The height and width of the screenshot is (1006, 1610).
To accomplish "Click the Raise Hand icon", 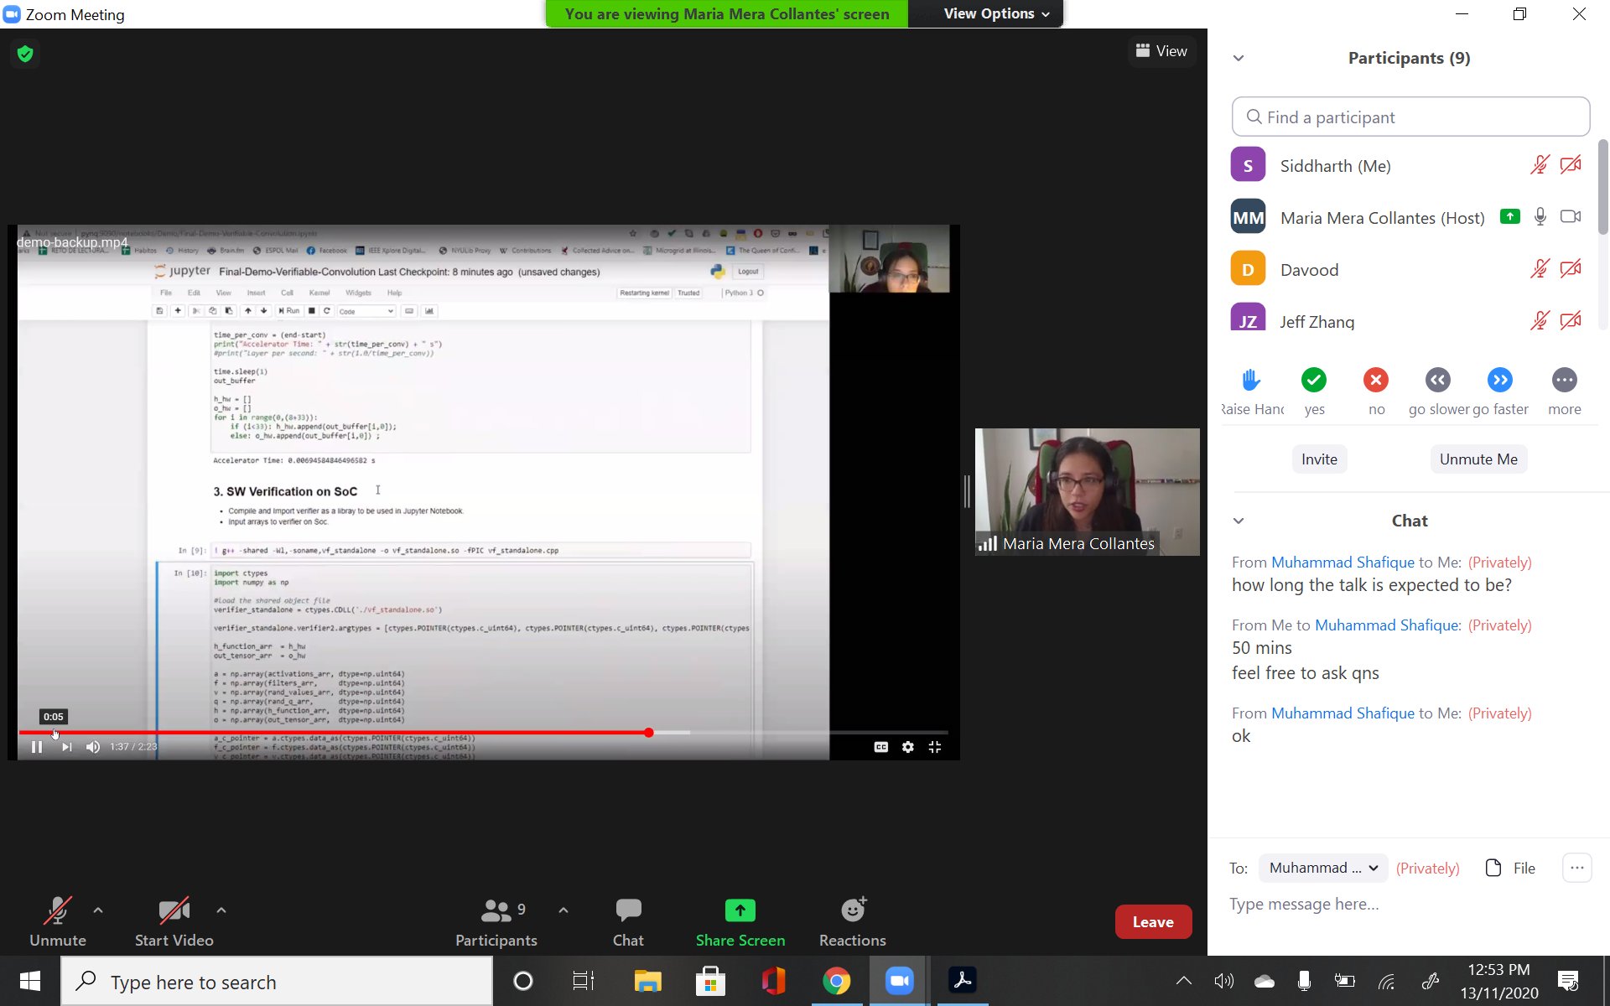I will pyautogui.click(x=1251, y=381).
